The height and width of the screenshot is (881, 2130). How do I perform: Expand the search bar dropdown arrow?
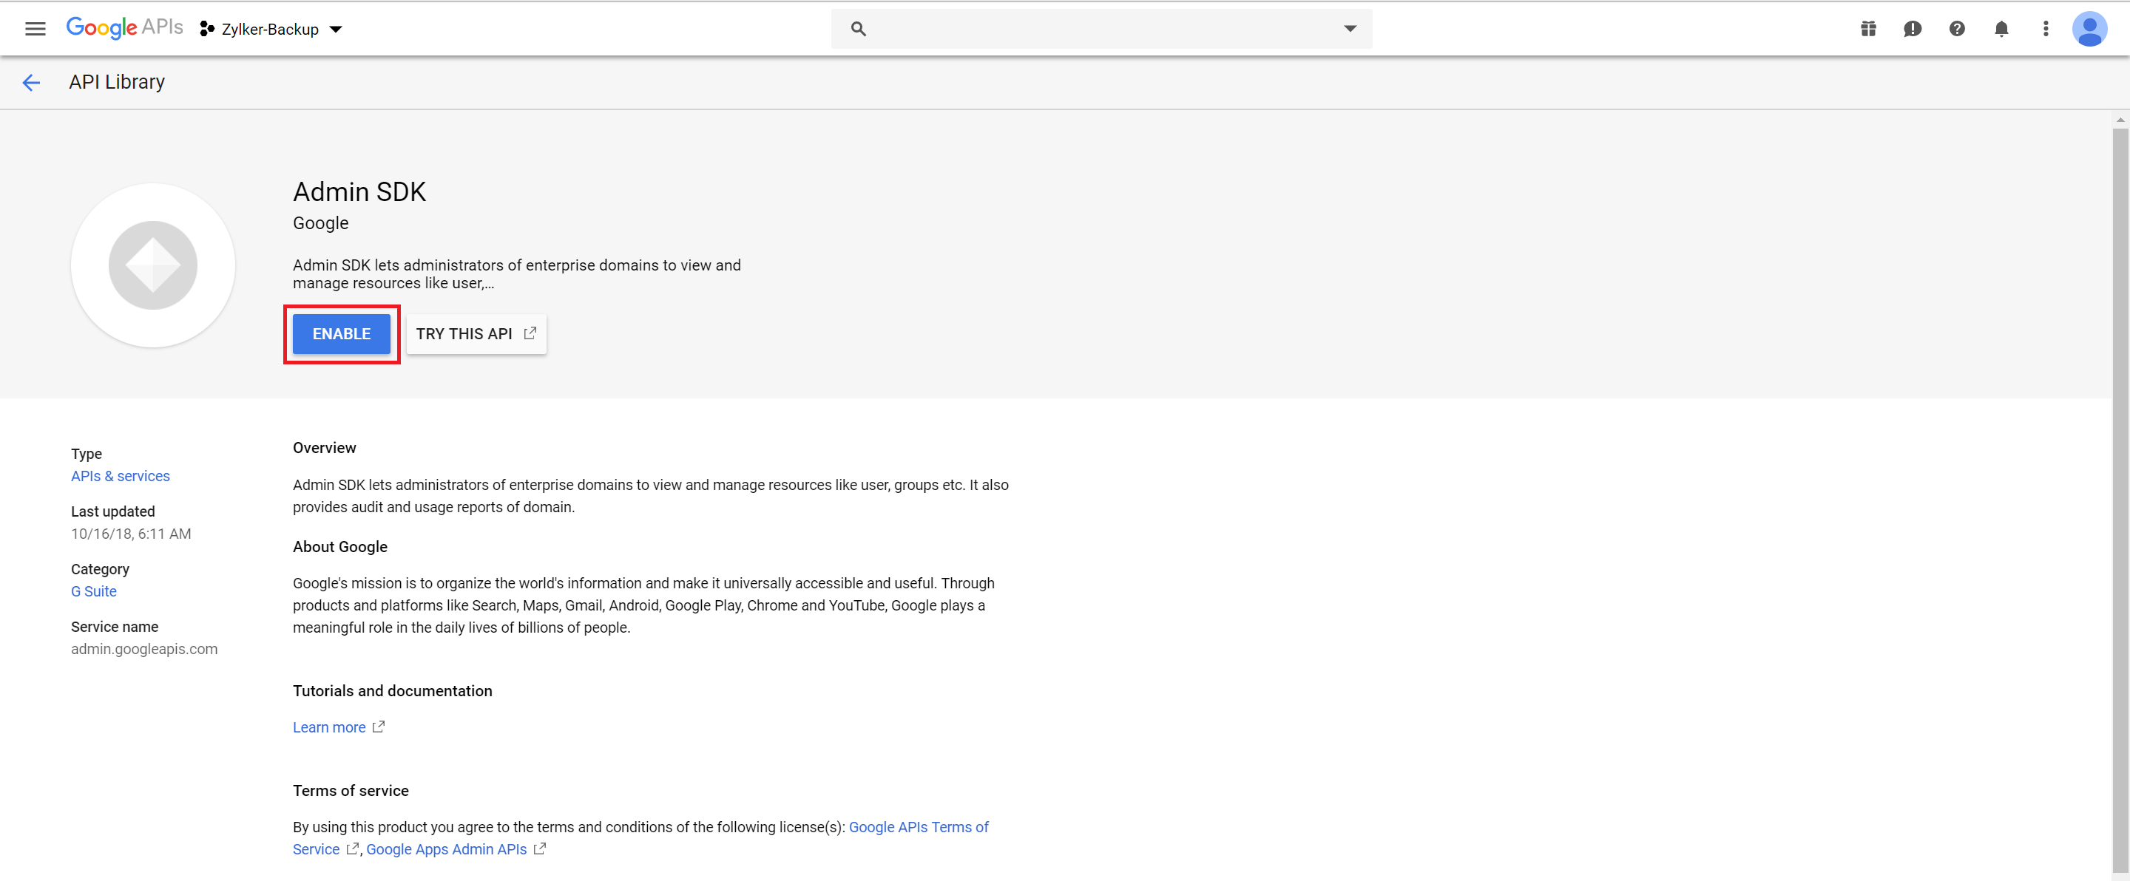tap(1350, 29)
